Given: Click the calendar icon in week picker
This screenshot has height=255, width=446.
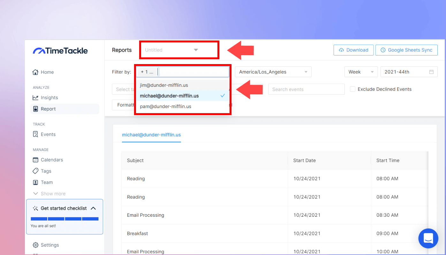Looking at the screenshot, I should click(431, 72).
